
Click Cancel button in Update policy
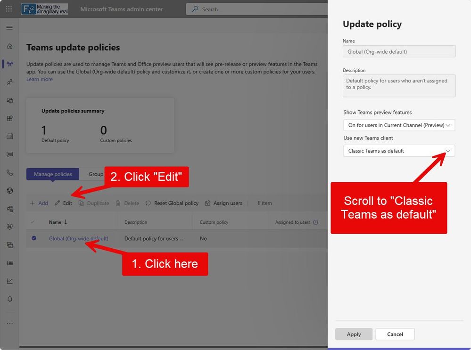(395, 334)
